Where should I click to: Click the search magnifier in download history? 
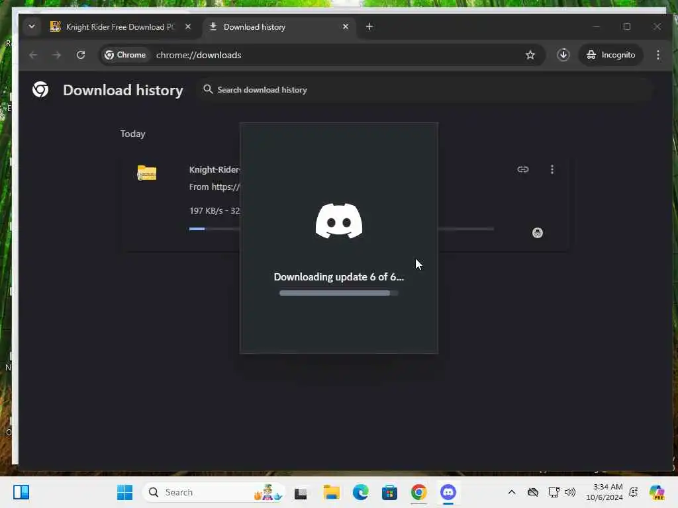pyautogui.click(x=208, y=89)
